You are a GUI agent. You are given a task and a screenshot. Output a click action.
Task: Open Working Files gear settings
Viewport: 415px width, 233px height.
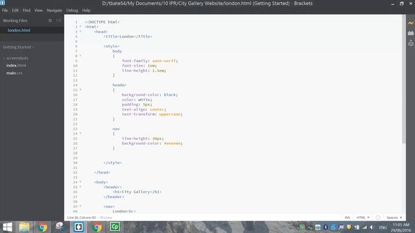(x=51, y=20)
